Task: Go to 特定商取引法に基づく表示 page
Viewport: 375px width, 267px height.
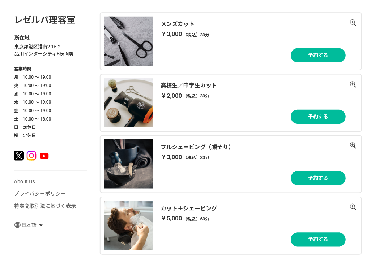Action: pos(45,206)
